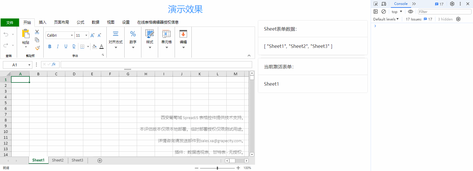Open the 文件 file tab
The width and height of the screenshot is (473, 171).
click(10, 22)
